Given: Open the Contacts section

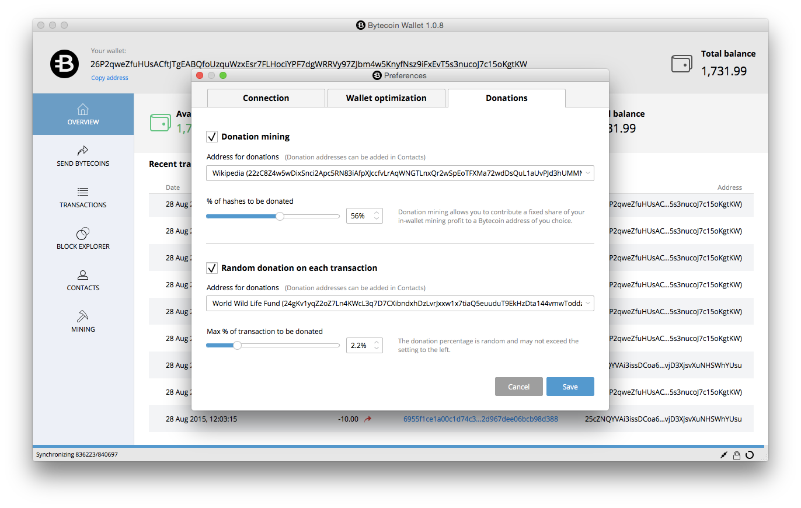Looking at the screenshot, I should [x=83, y=280].
